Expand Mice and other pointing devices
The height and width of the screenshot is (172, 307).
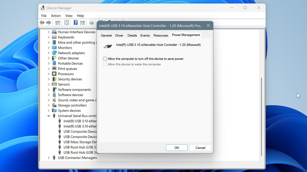coord(48,42)
